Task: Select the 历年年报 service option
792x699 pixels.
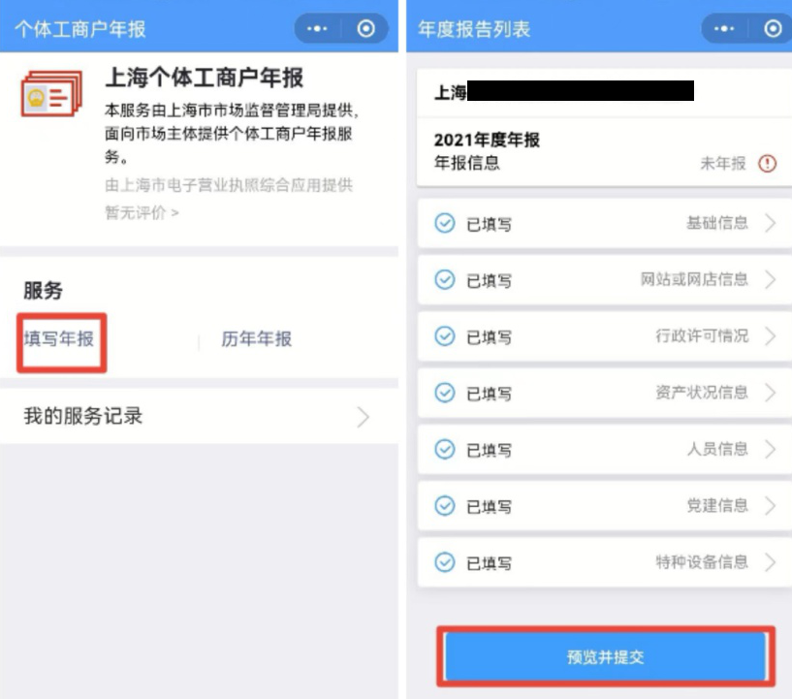Action: (257, 339)
